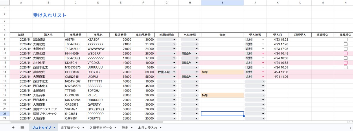
Task: Click the 商品番号 header cell
Action: pyautogui.click(x=76, y=35)
